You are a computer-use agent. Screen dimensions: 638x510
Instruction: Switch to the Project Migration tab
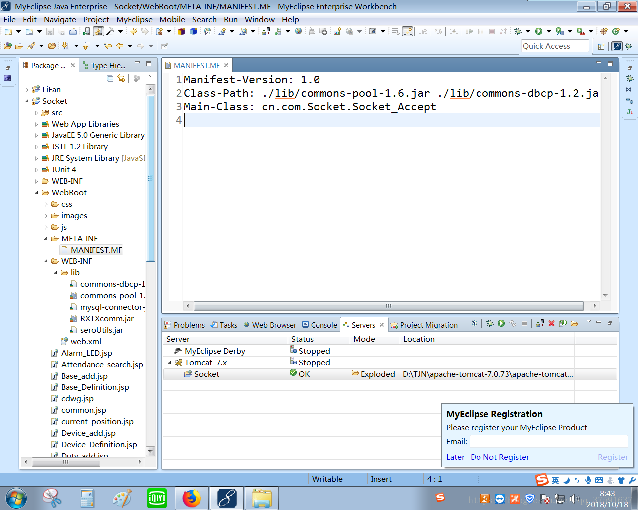[424, 325]
